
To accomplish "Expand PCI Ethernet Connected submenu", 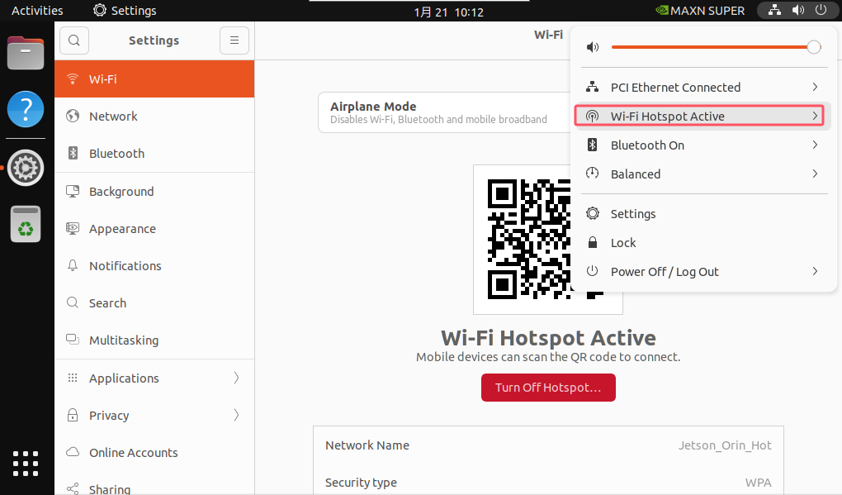I will 815,87.
